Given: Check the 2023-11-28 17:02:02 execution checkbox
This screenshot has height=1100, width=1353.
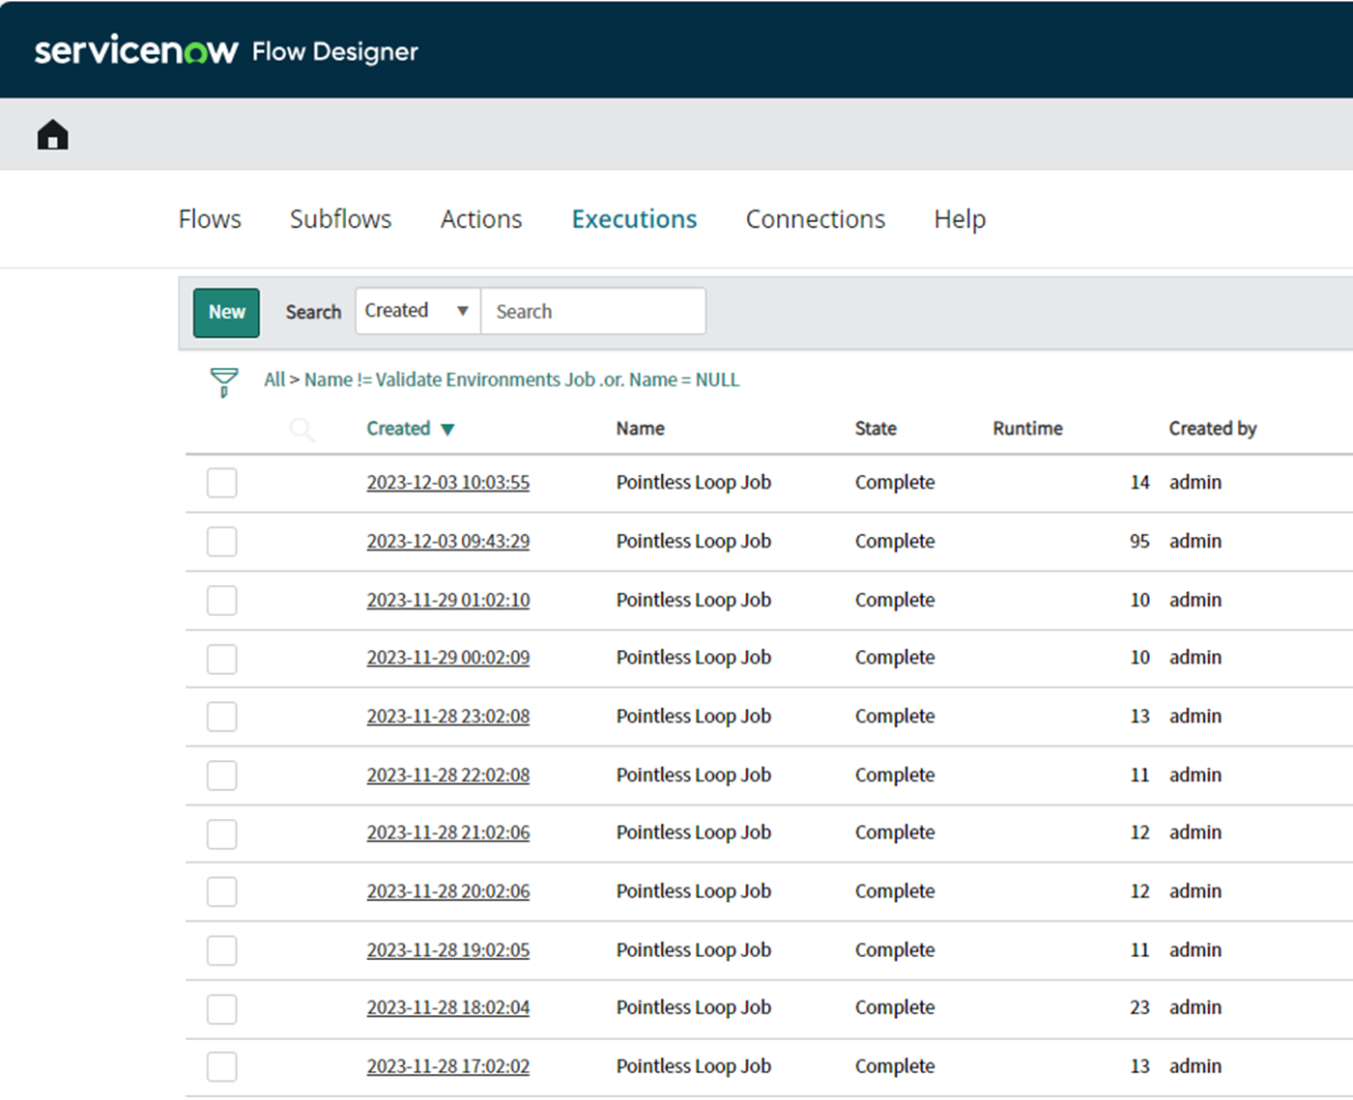Looking at the screenshot, I should click(x=221, y=1066).
